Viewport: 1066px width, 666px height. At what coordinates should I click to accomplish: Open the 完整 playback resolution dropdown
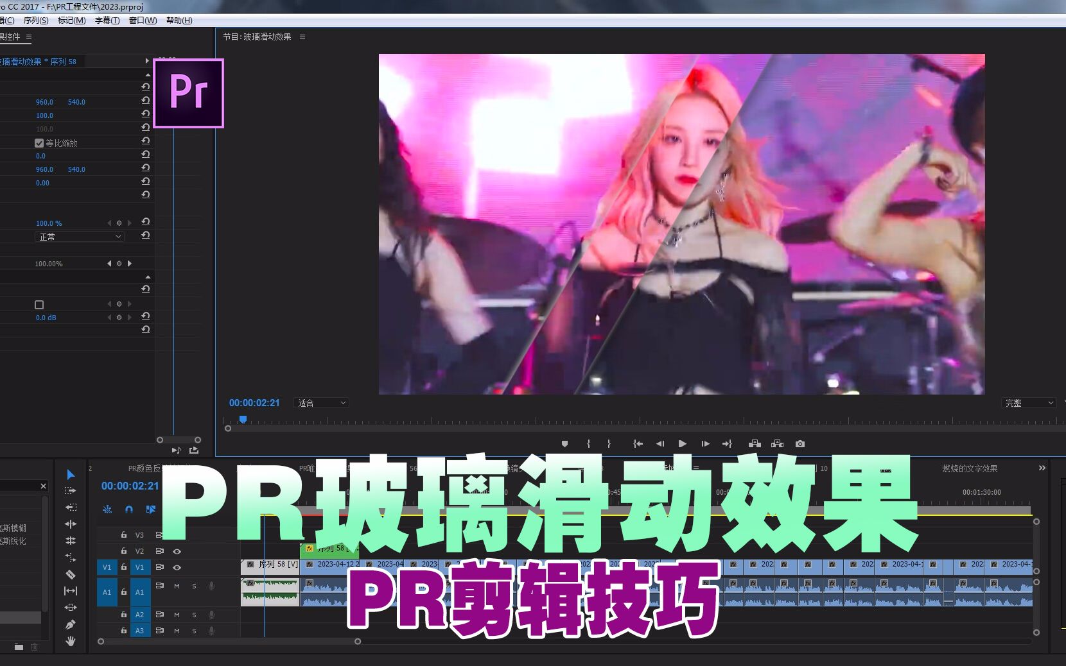point(1029,403)
